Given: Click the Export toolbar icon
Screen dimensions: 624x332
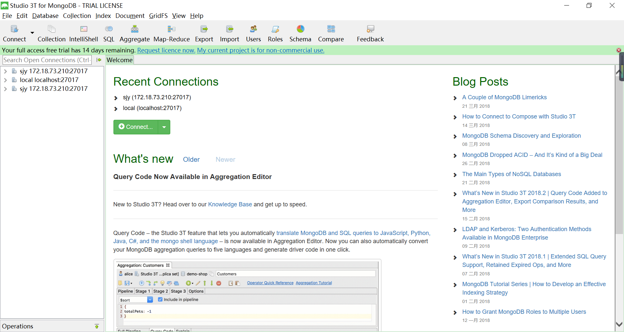Looking at the screenshot, I should [x=204, y=34].
